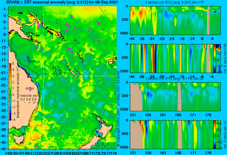The height and width of the screenshot is (155, 227).
Task: Click the temperature section plot at lon=155
Action: [175, 20]
